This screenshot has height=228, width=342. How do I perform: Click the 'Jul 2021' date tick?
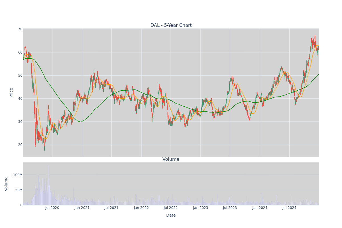(x=111, y=208)
